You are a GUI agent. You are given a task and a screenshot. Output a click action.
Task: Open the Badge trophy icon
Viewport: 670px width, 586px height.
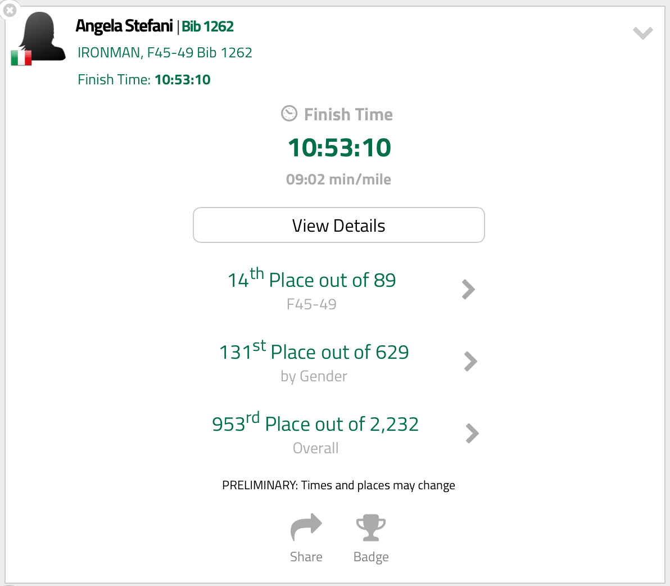tap(371, 528)
